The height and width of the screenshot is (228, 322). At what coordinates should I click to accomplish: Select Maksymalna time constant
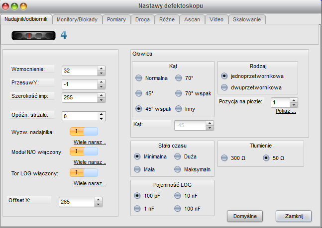(x=179, y=169)
